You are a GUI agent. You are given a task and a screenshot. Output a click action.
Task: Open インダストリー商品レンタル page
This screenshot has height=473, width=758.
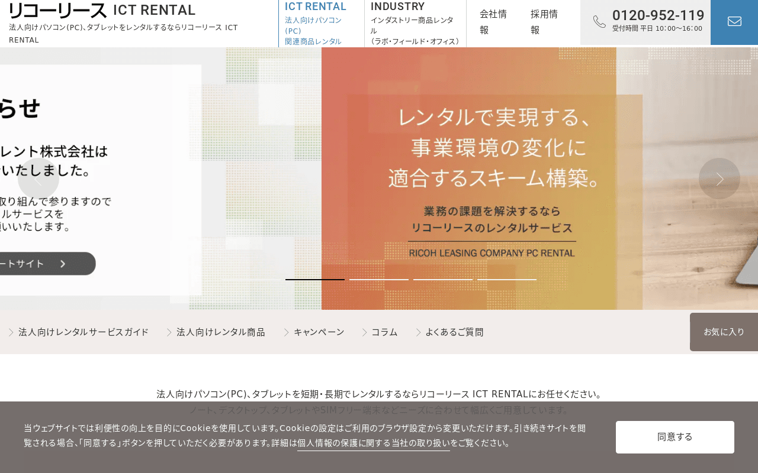(x=413, y=24)
